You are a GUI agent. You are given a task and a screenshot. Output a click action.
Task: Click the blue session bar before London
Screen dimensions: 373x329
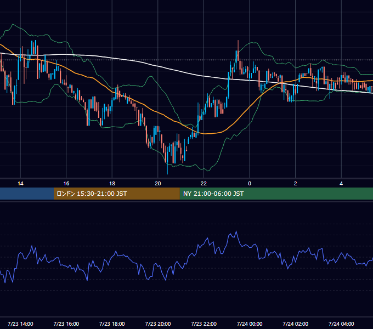tap(27, 194)
